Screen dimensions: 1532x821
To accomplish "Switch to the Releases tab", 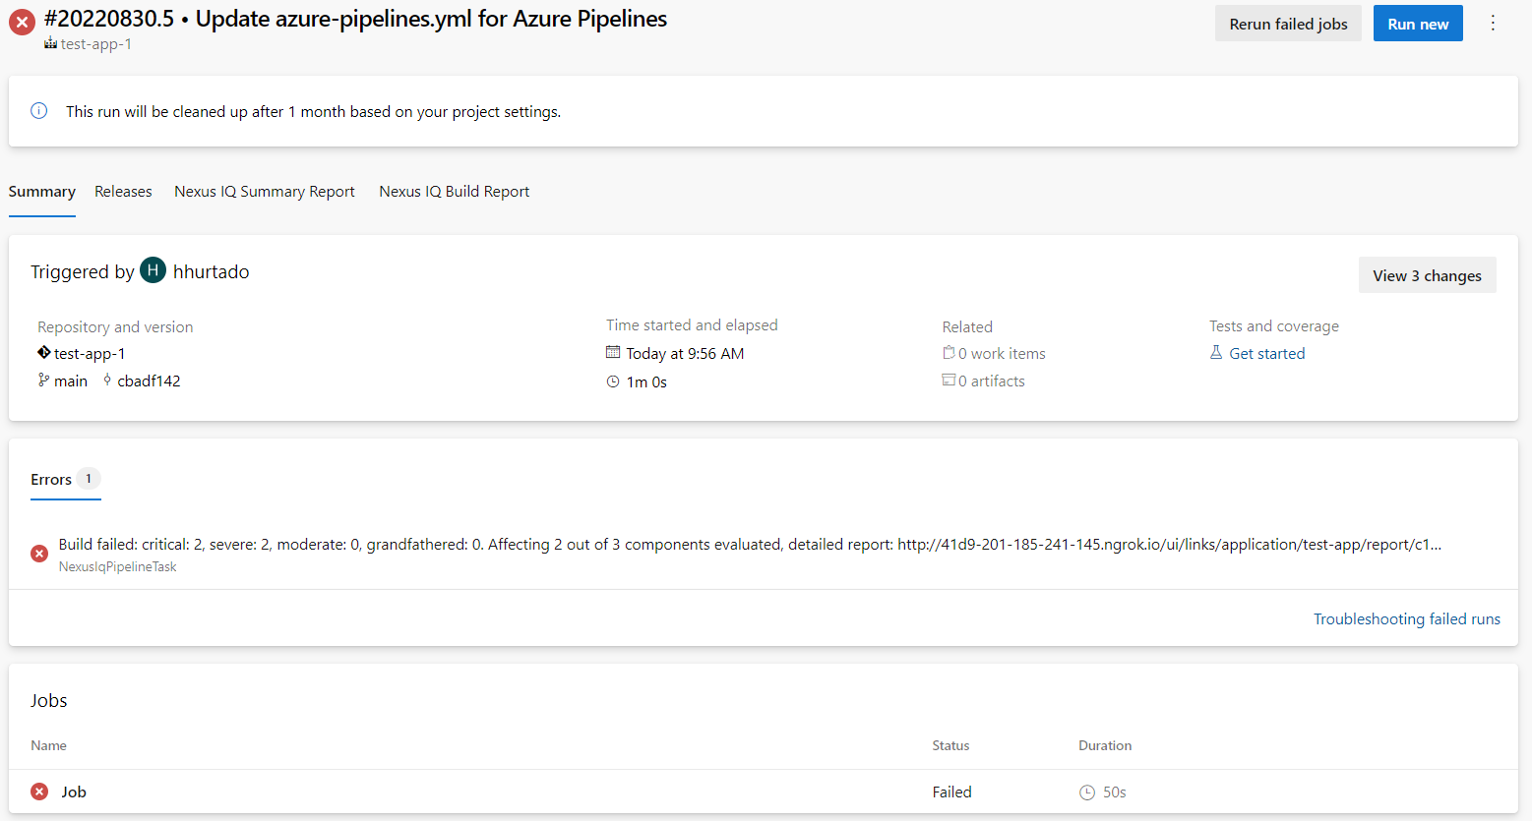I will (123, 191).
